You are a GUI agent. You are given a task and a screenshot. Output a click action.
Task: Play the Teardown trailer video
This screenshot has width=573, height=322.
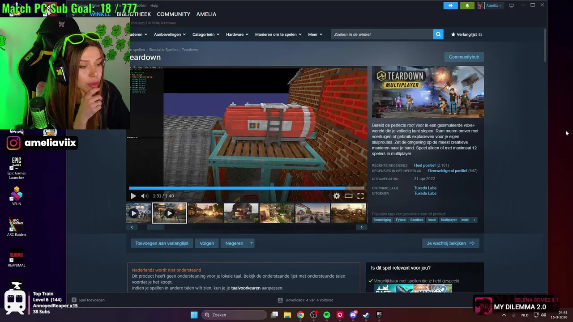point(133,196)
